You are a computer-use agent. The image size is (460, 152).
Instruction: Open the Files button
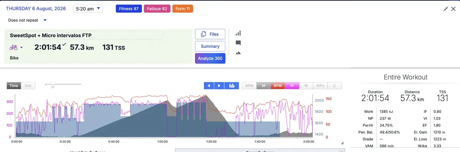coord(210,34)
